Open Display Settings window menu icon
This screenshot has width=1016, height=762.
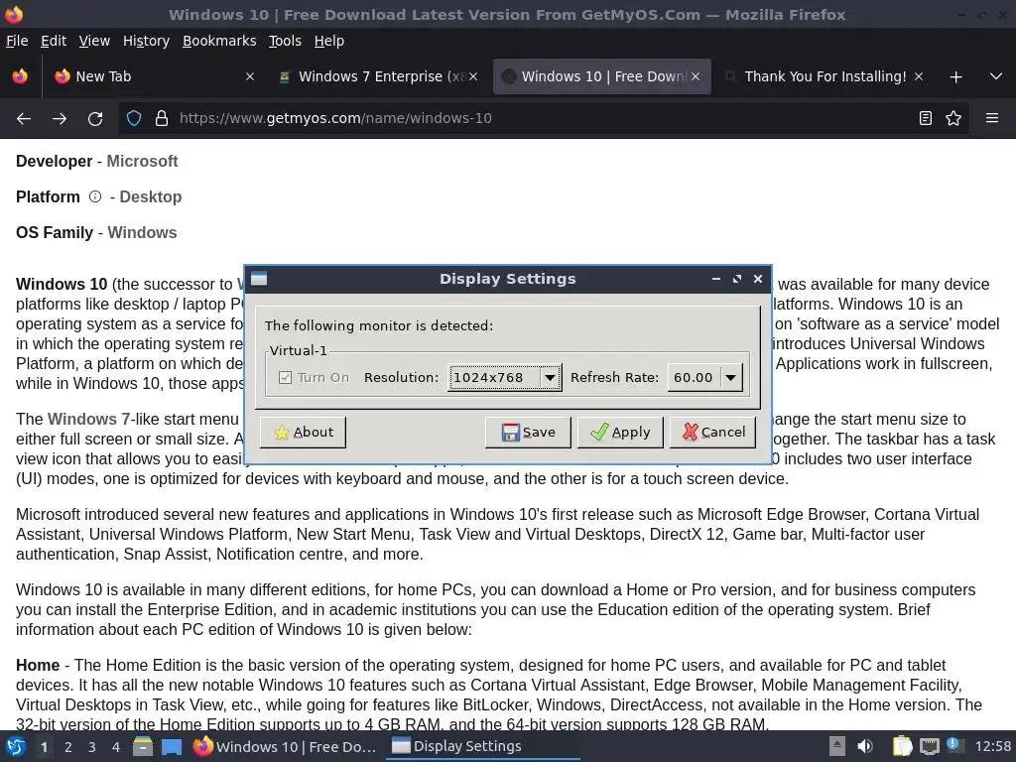tap(259, 279)
